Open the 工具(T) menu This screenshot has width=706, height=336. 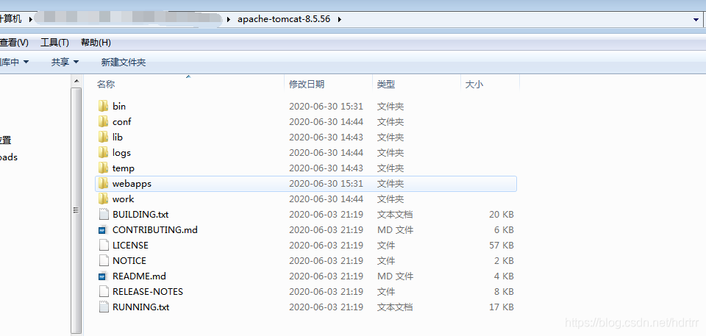coord(54,43)
